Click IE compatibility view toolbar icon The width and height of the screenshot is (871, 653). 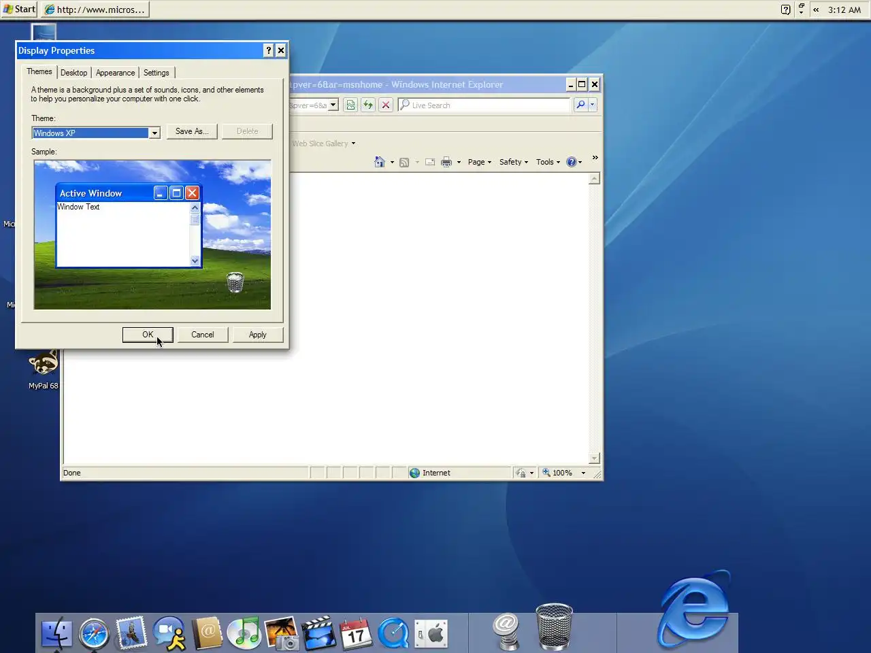350,105
